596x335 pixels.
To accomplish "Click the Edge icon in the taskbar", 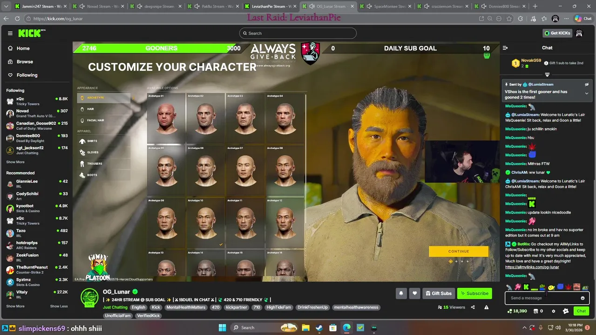I will pos(347,328).
